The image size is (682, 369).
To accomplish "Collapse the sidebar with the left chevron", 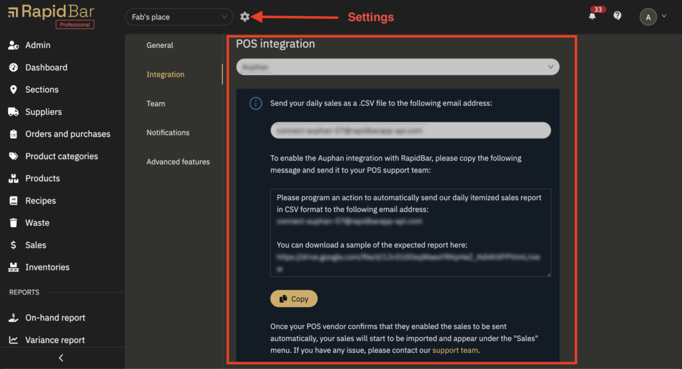I will (61, 358).
